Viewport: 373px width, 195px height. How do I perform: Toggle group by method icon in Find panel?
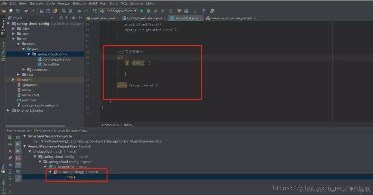click(18, 158)
